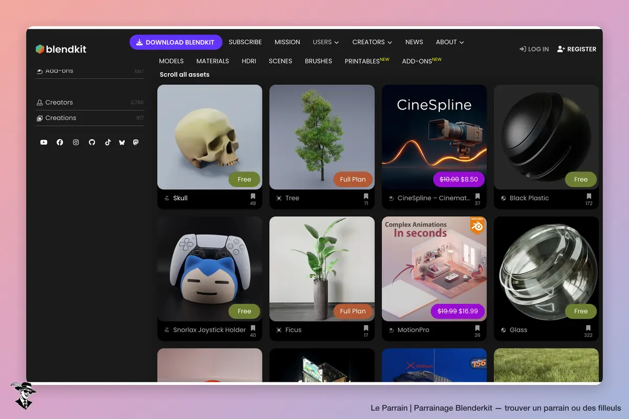Click the model type icon beside Tree
This screenshot has height=419, width=629.
[x=279, y=199]
